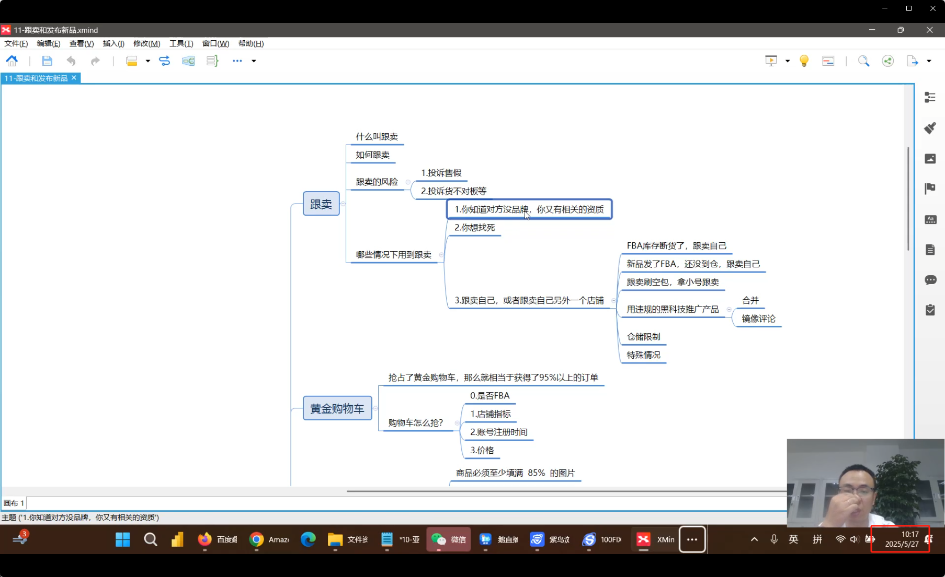Open the export dropdown arrow
Image resolution: width=945 pixels, height=577 pixels.
point(929,61)
